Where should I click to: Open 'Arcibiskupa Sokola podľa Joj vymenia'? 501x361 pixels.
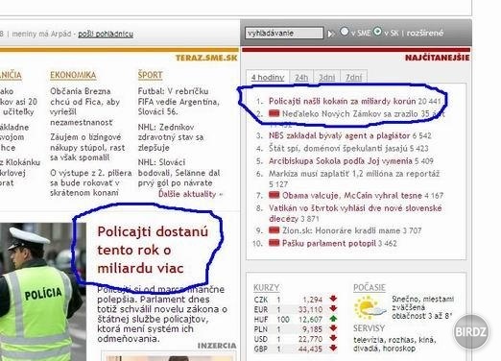[340, 160]
